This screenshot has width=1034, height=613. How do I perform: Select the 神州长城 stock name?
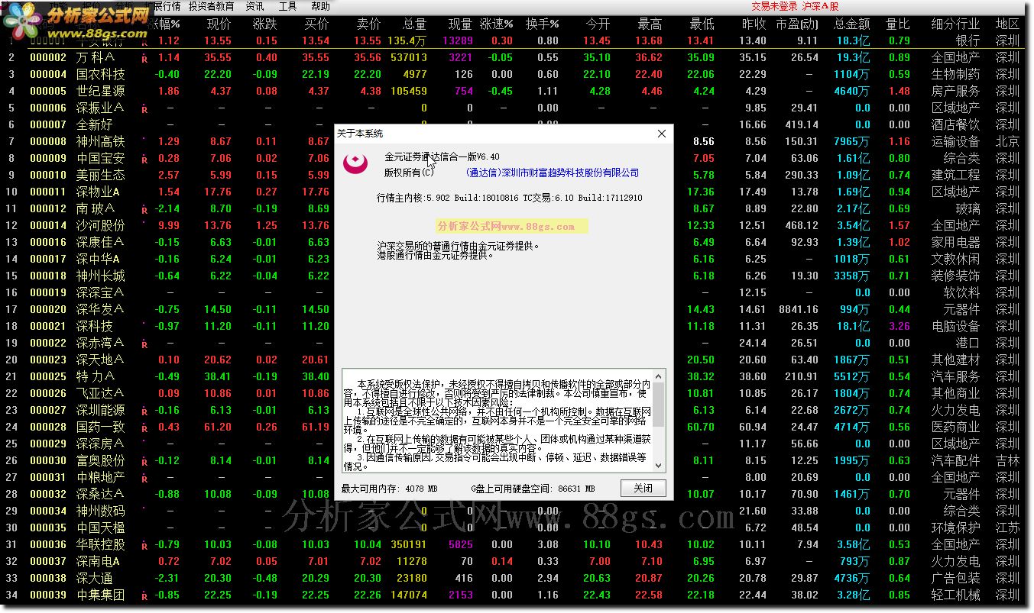coord(100,276)
